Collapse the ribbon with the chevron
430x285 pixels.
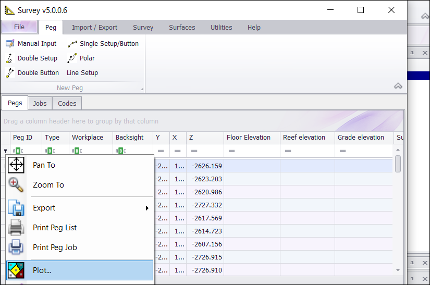(398, 86)
